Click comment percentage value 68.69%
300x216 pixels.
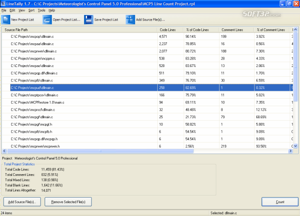pyautogui.click(x=261, y=117)
